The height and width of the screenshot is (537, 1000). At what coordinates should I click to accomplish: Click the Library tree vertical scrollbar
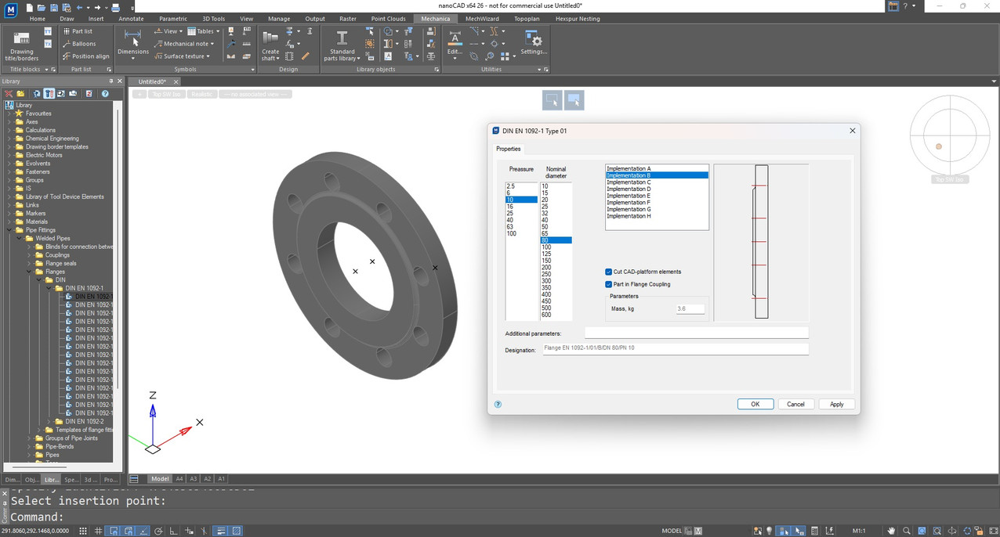point(118,250)
